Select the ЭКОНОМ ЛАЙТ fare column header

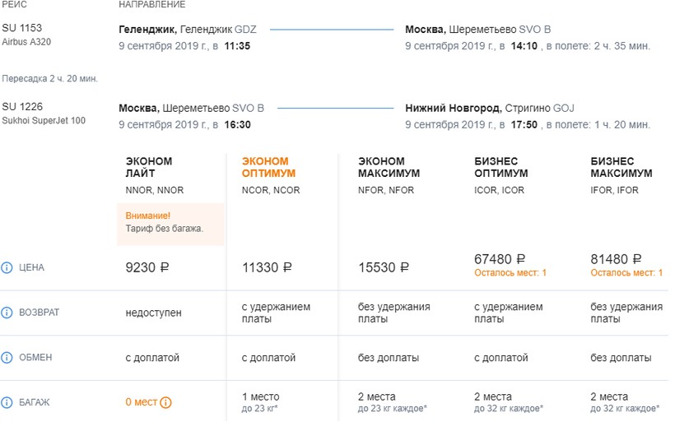[149, 167]
